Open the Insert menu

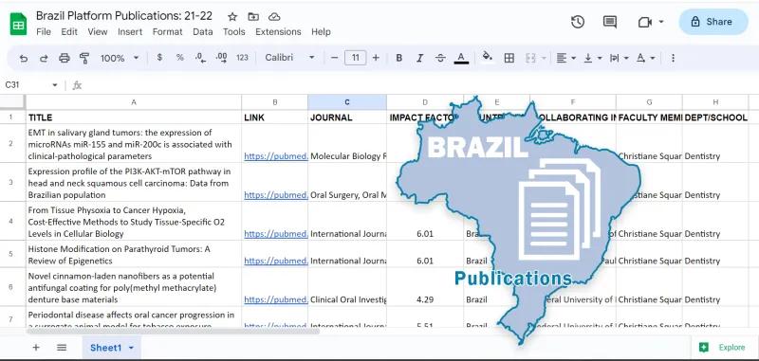click(x=130, y=32)
